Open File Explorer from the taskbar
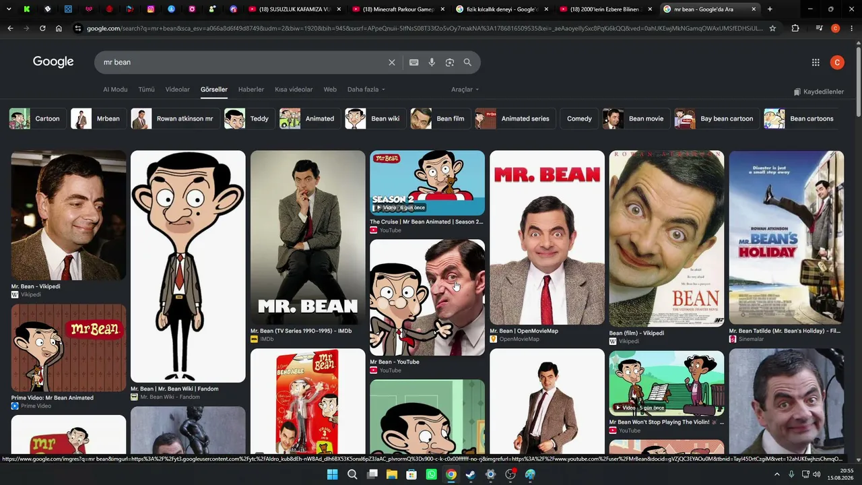The height and width of the screenshot is (485, 862). pos(391,474)
